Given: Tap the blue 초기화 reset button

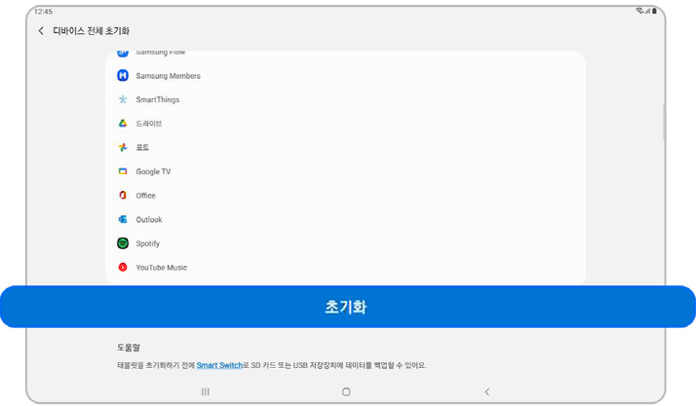Looking at the screenshot, I should (x=348, y=307).
